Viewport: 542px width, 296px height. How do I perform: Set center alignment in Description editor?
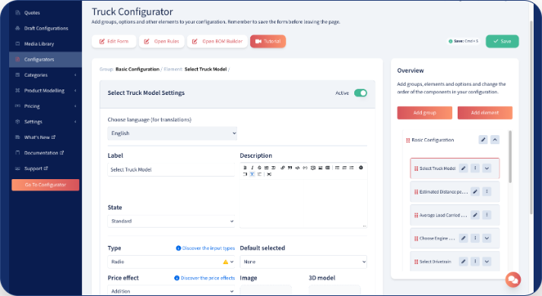tap(252, 175)
